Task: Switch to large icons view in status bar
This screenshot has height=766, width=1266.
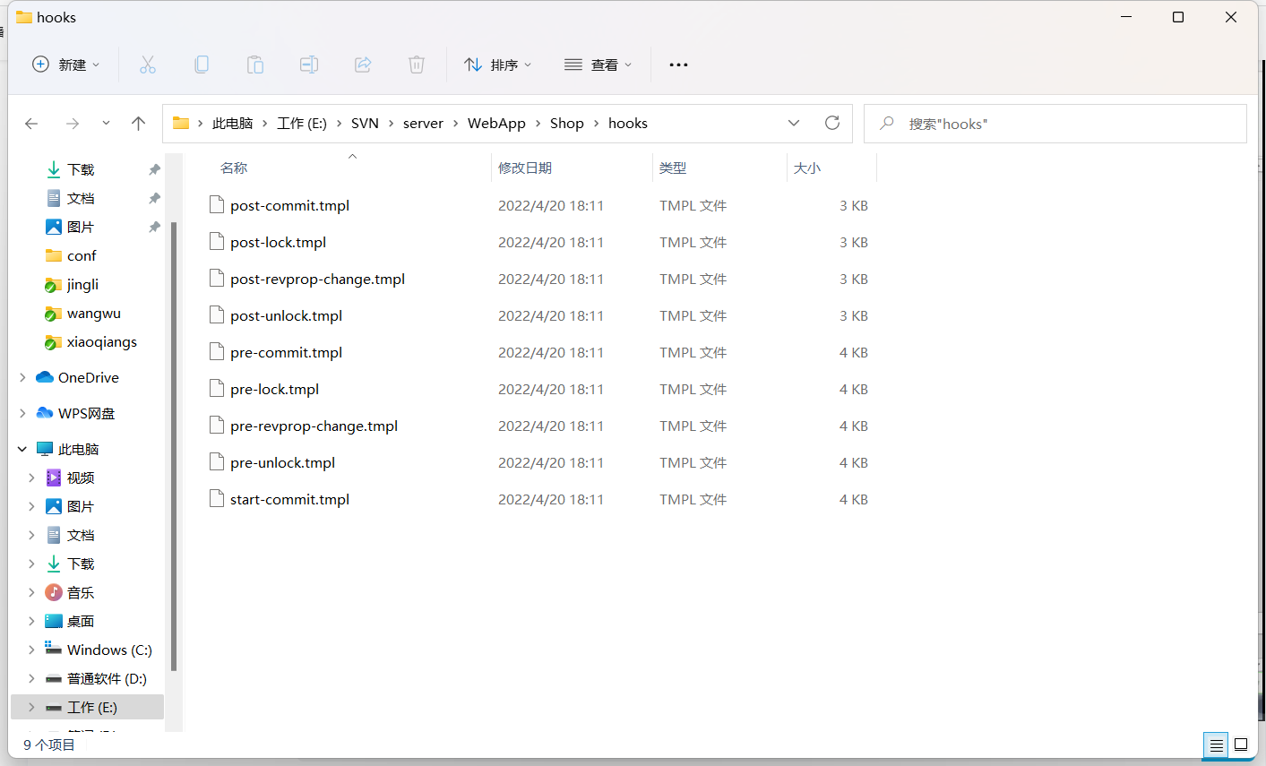Action: (x=1241, y=744)
